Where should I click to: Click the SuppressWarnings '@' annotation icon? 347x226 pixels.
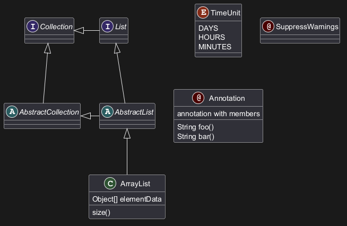tap(268, 27)
